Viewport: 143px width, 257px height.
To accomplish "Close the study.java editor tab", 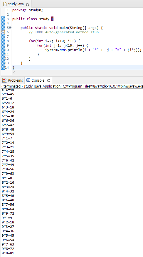I will (28, 4).
